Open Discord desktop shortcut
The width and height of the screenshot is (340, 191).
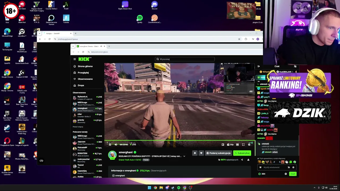[x=154, y=6]
